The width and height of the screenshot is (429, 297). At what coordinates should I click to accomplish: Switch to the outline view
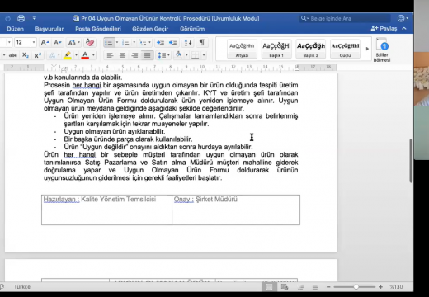tap(300, 287)
